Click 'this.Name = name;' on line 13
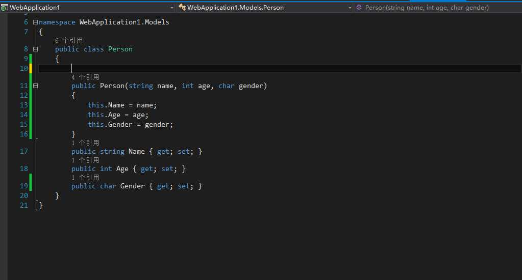 [x=122, y=105]
